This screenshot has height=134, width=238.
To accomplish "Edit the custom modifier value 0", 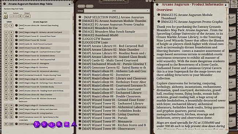I will click(x=20, y=16).
